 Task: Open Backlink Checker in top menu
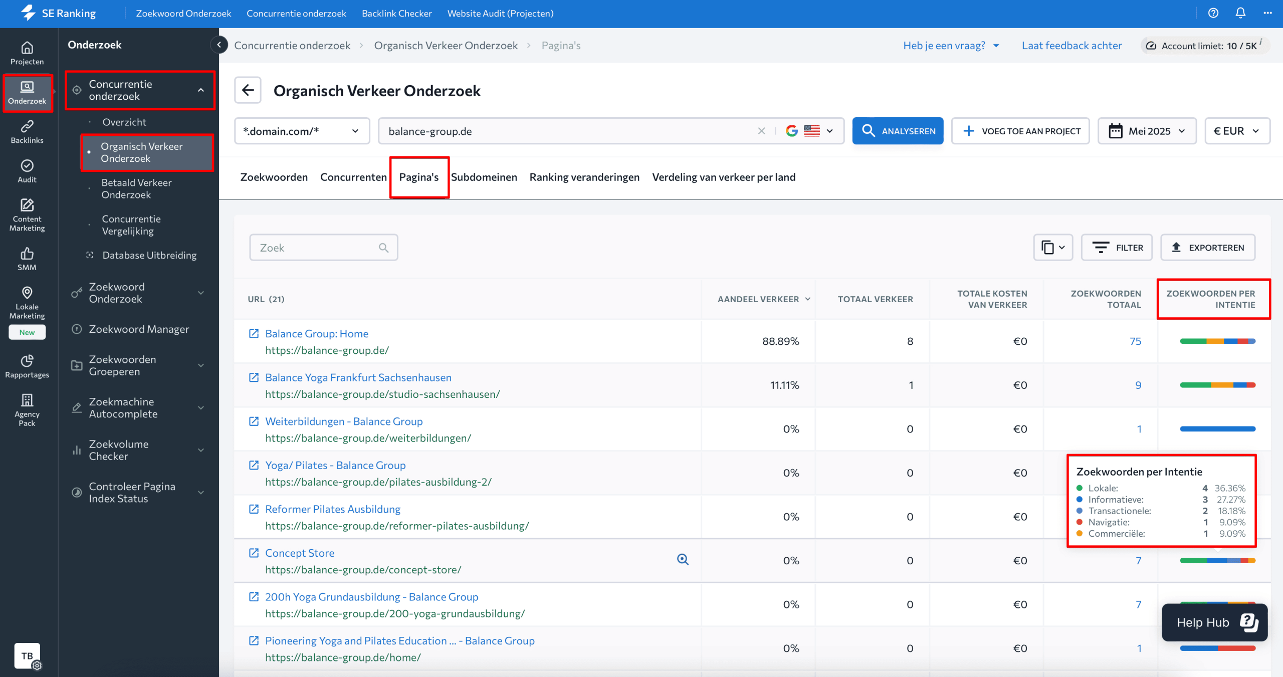click(396, 14)
